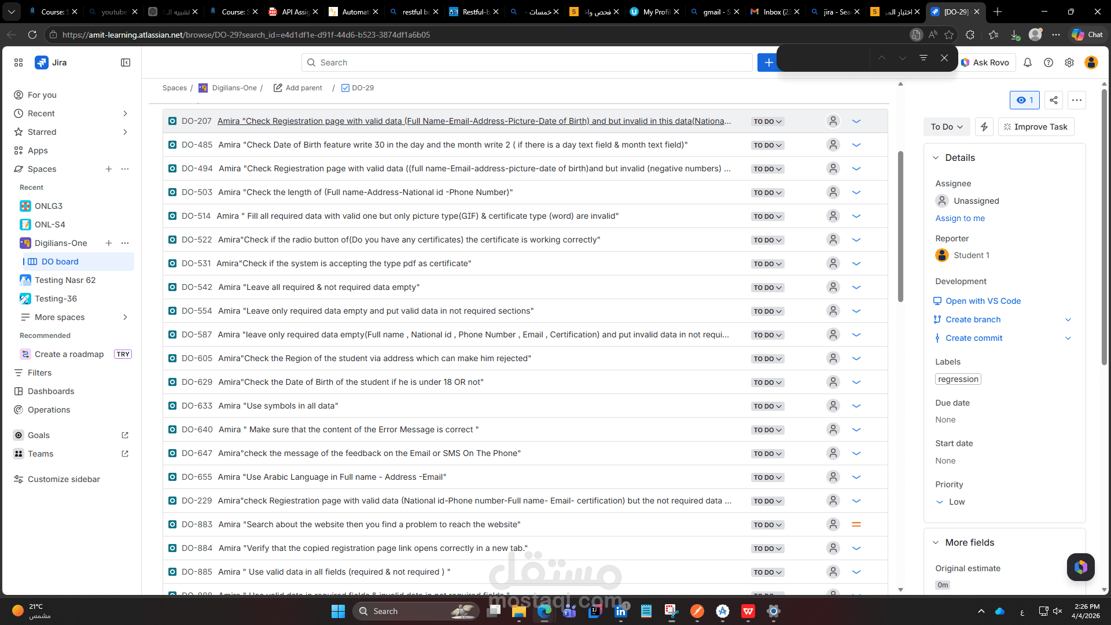Click DO-883 medium priority orange indicator
Viewport: 1111px width, 625px height.
click(x=856, y=524)
